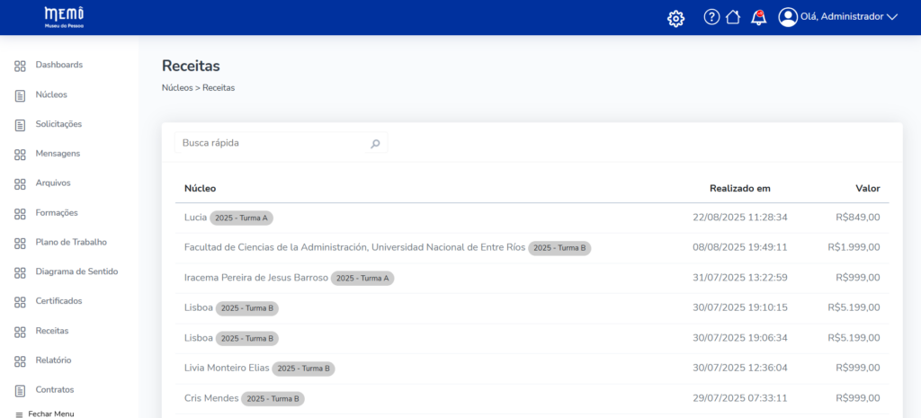Click the 2025 - Turma A tag beside Iracema
The height and width of the screenshot is (418, 921).
coord(362,279)
